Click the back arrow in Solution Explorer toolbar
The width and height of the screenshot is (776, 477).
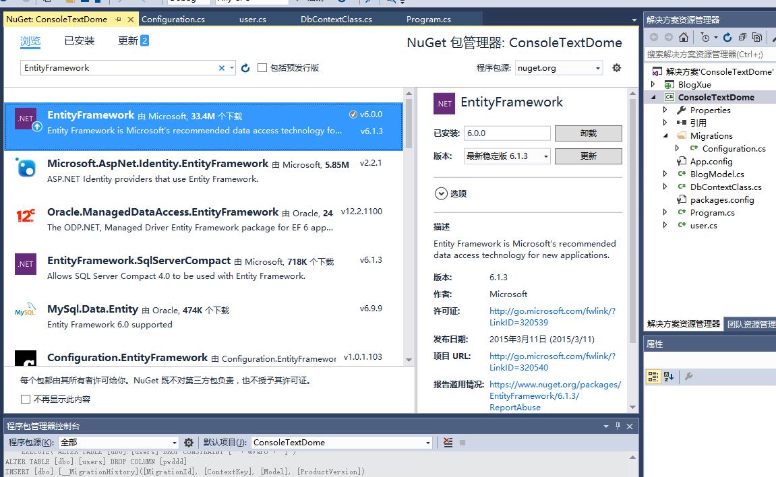click(x=654, y=37)
